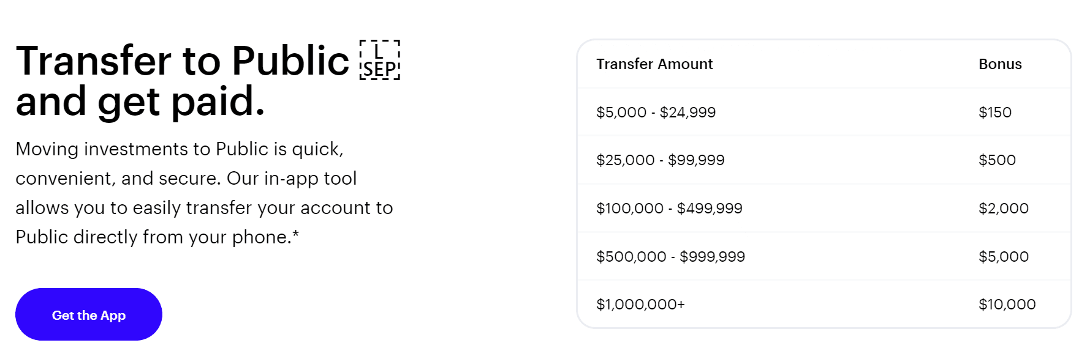Select the $500,000 - $999,999 transfer row
This screenshot has width=1079, height=351.
coord(823,256)
